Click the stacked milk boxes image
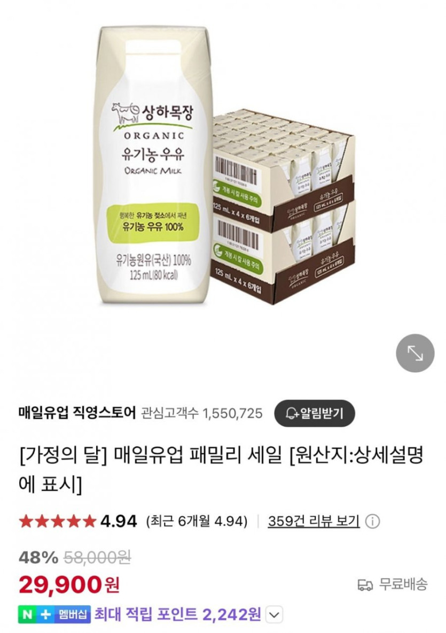Image resolution: width=446 pixels, height=633 pixels. click(x=283, y=206)
